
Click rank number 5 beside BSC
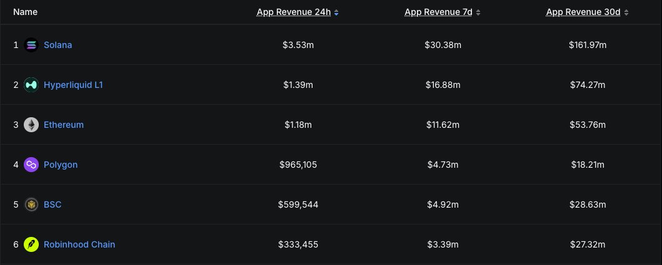16,205
